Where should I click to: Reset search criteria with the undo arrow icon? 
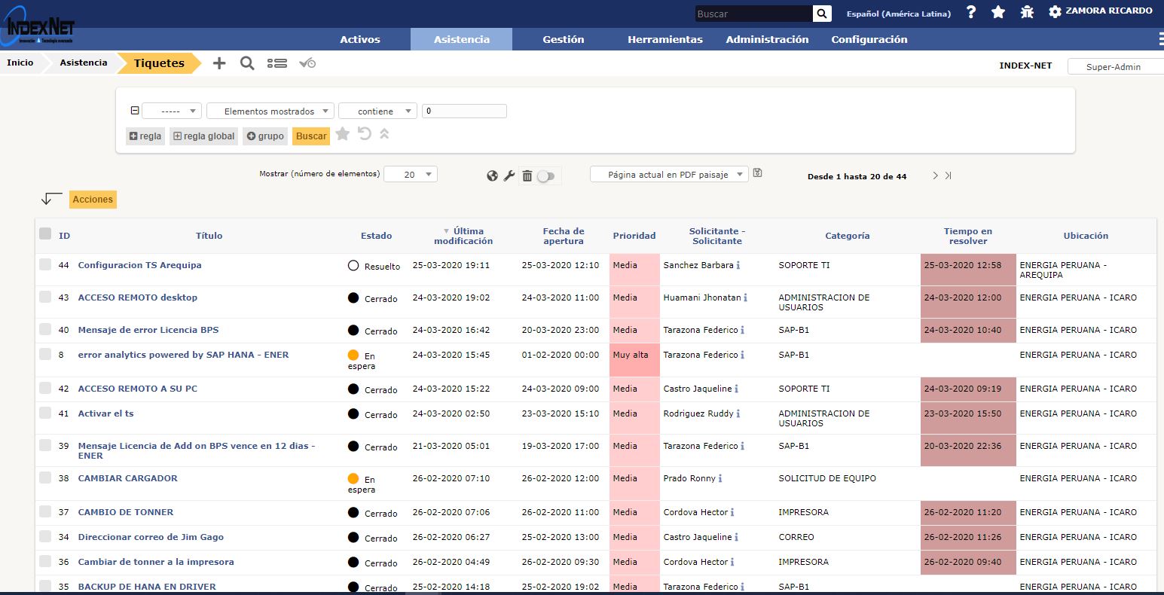tap(365, 134)
